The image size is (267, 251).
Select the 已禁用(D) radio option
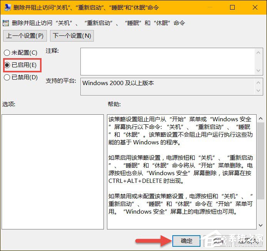21,77
